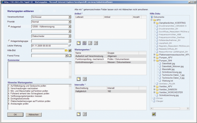Select Anlagenteilegruppe radio button
The image size is (197, 123).
pos(9,41)
